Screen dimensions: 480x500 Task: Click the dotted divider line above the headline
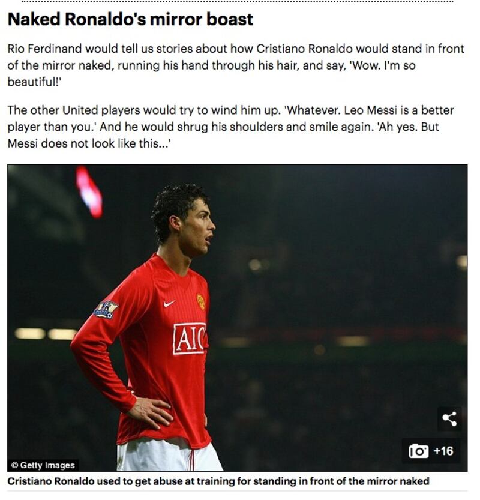pyautogui.click(x=238, y=2)
